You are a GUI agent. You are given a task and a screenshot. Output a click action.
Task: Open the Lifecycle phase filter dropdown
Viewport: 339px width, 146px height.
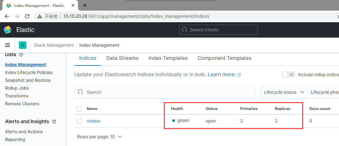click(324, 92)
